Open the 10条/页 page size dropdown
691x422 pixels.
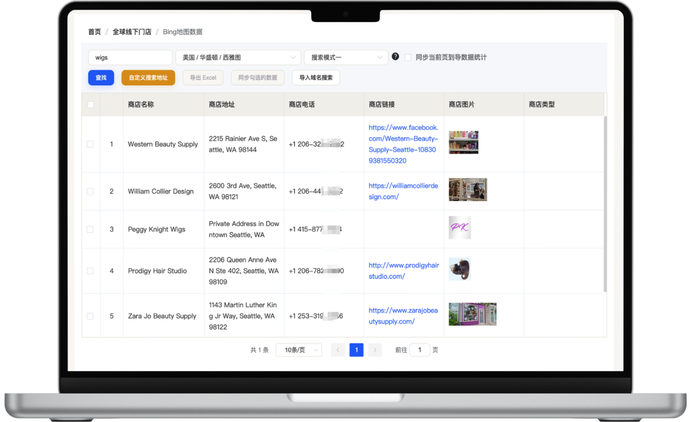tap(299, 350)
